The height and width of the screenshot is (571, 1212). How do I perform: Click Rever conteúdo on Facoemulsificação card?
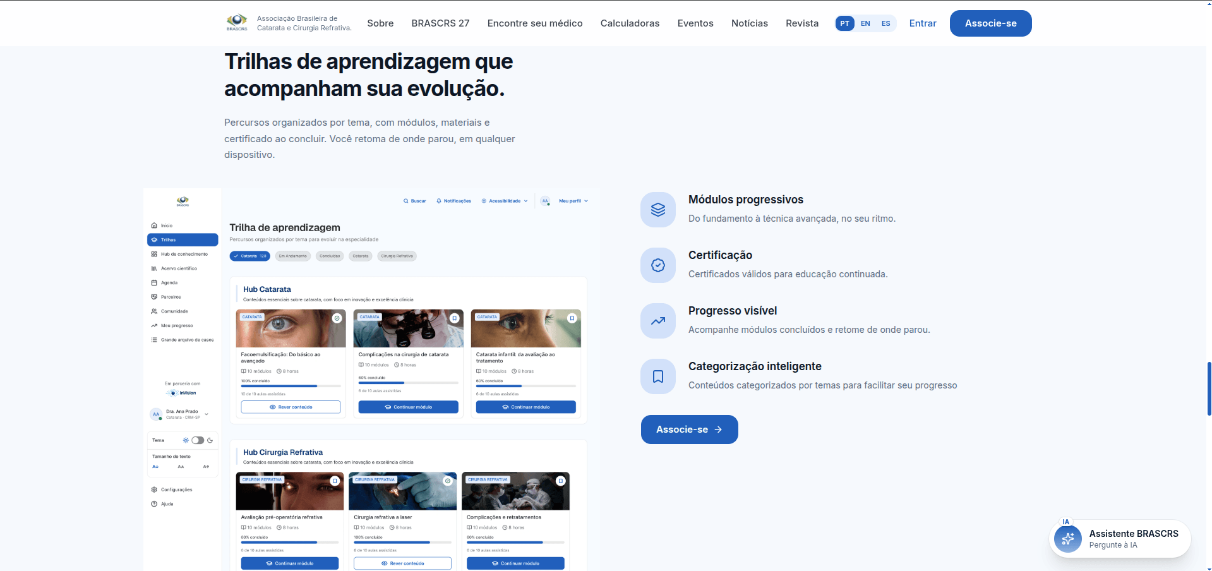[x=291, y=407]
